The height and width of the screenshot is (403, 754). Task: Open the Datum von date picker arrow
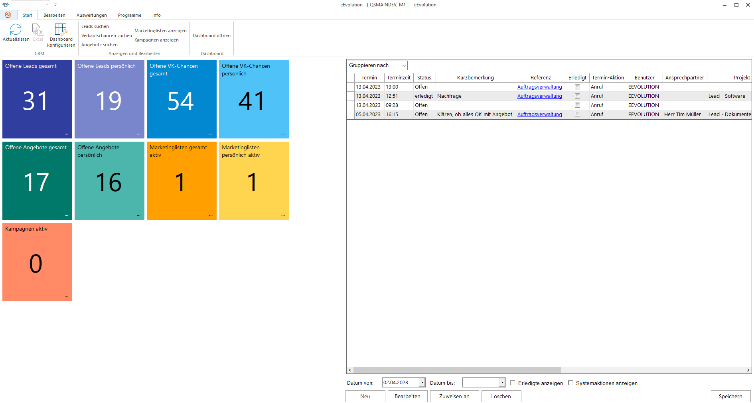click(422, 382)
